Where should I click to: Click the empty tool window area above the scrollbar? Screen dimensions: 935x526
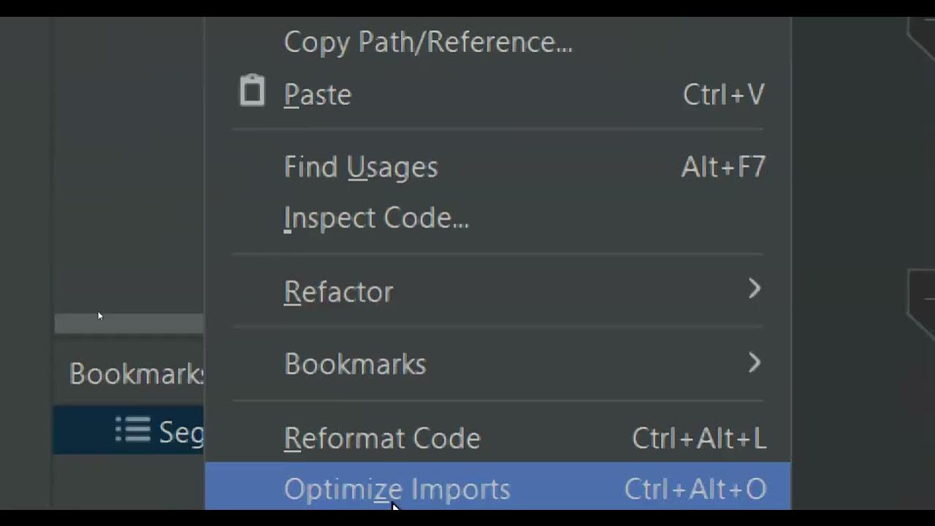(129, 168)
